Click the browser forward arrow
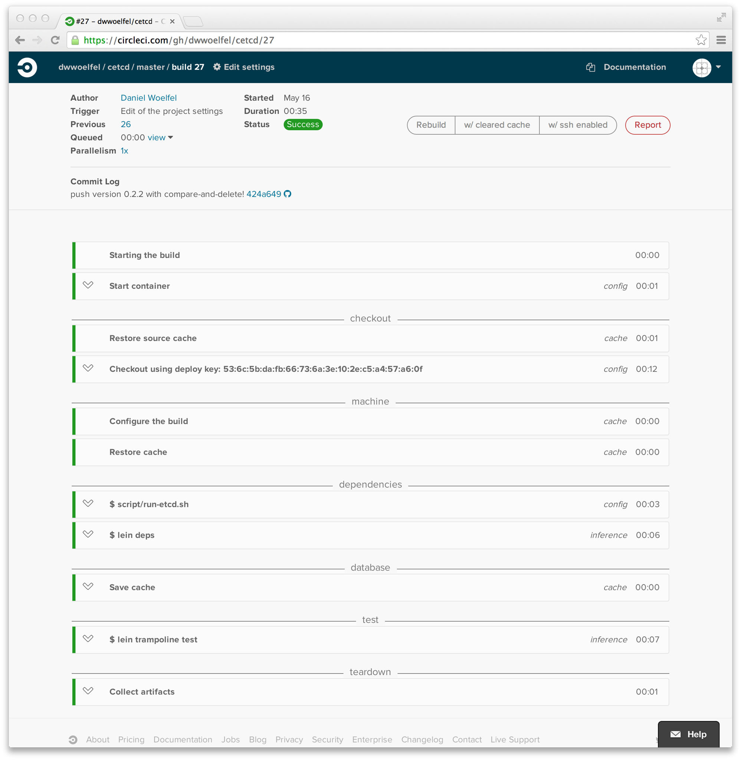 pos(37,40)
